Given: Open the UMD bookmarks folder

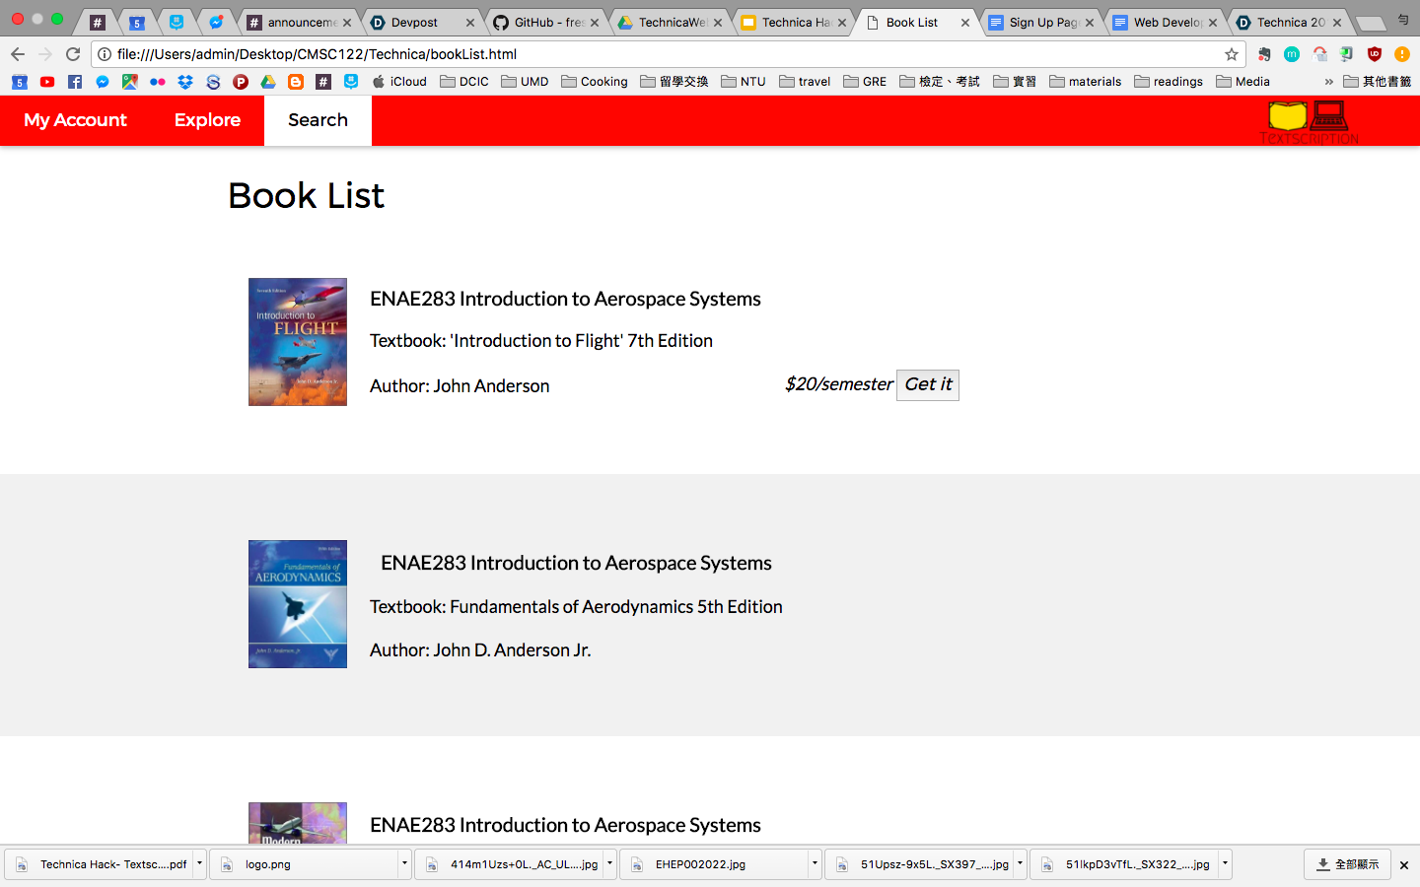Looking at the screenshot, I should pos(525,82).
